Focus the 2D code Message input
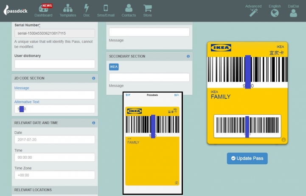 pyautogui.click(x=55, y=95)
